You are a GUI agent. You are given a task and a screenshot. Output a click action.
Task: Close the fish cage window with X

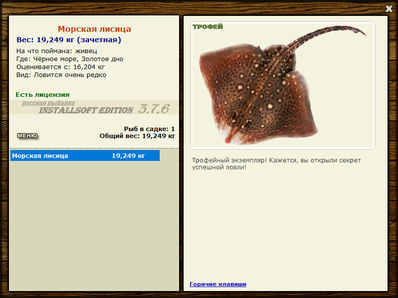(389, 8)
